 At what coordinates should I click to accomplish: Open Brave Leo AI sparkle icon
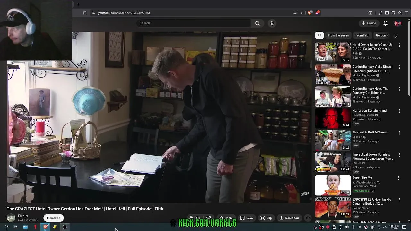click(x=400, y=13)
